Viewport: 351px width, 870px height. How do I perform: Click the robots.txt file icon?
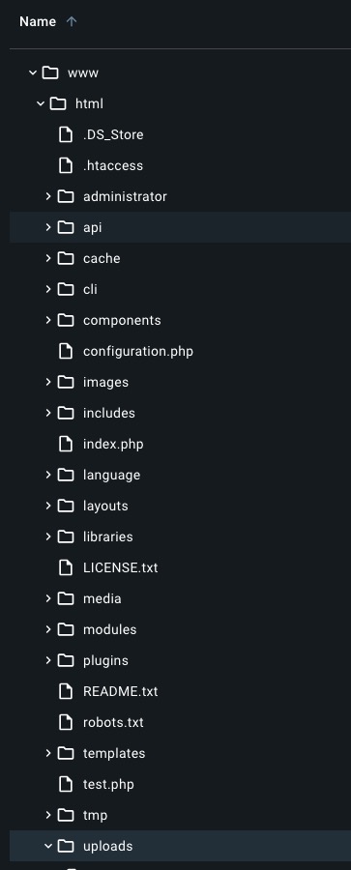pos(66,722)
